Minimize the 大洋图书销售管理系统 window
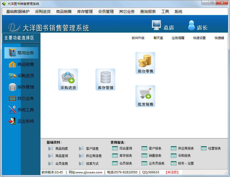Image resolution: width=230 pixels, height=177 pixels. pyautogui.click(x=205, y=3)
